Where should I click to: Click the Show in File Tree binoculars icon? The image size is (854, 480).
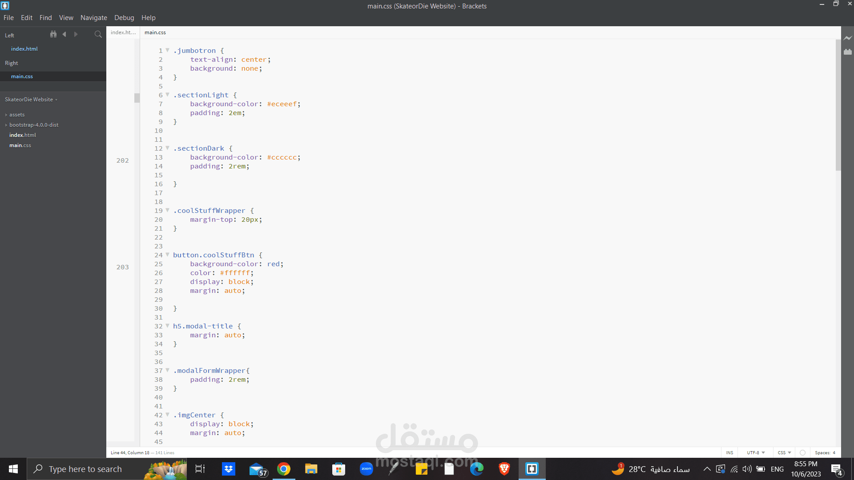[53, 34]
